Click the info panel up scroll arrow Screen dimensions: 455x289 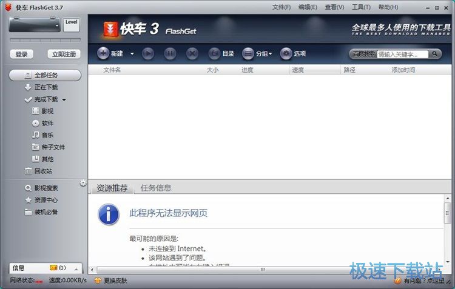point(448,199)
